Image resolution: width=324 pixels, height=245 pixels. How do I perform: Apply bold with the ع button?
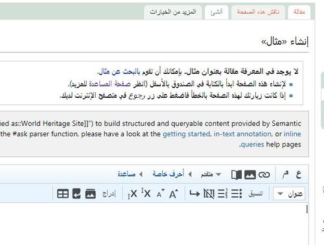(x=299, y=174)
